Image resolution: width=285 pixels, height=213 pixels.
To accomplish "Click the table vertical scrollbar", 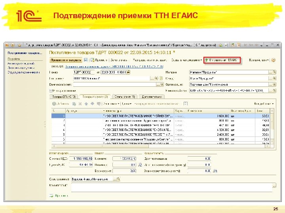I will [x=272, y=126].
